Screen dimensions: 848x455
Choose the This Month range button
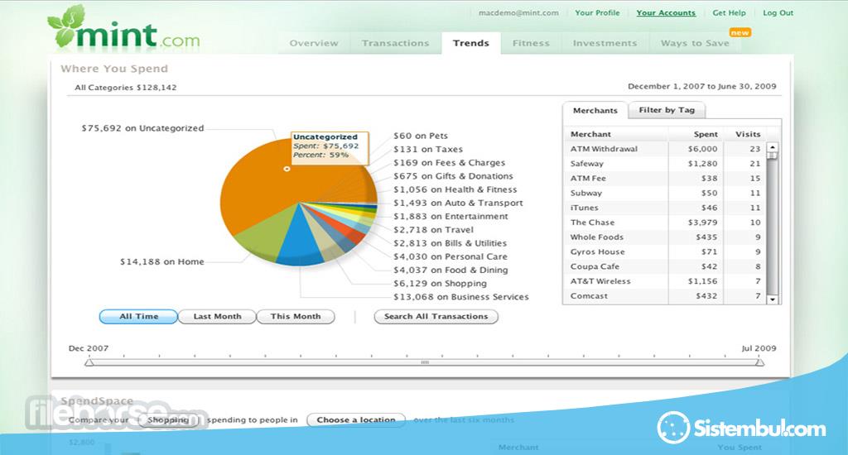296,317
